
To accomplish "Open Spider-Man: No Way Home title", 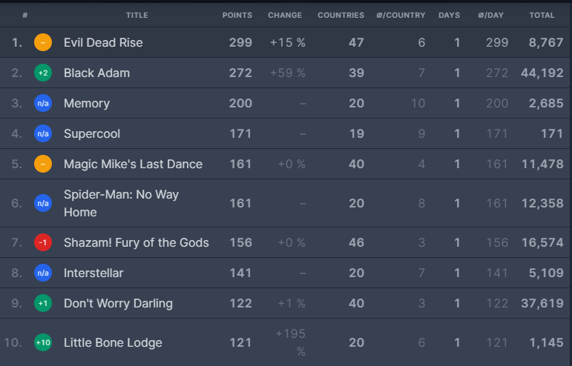I will click(x=121, y=203).
